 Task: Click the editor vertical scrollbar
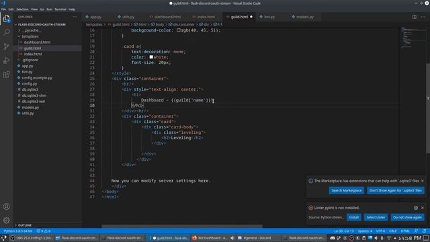click(x=428, y=108)
